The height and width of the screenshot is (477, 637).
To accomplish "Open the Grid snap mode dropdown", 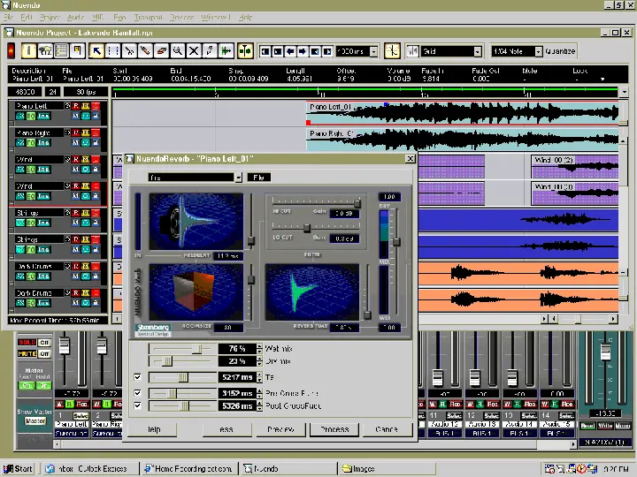I will pyautogui.click(x=478, y=51).
